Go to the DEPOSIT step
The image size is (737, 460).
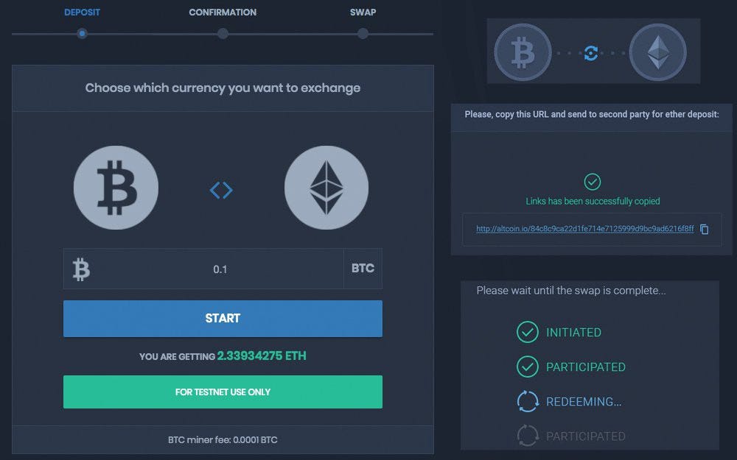pos(83,13)
